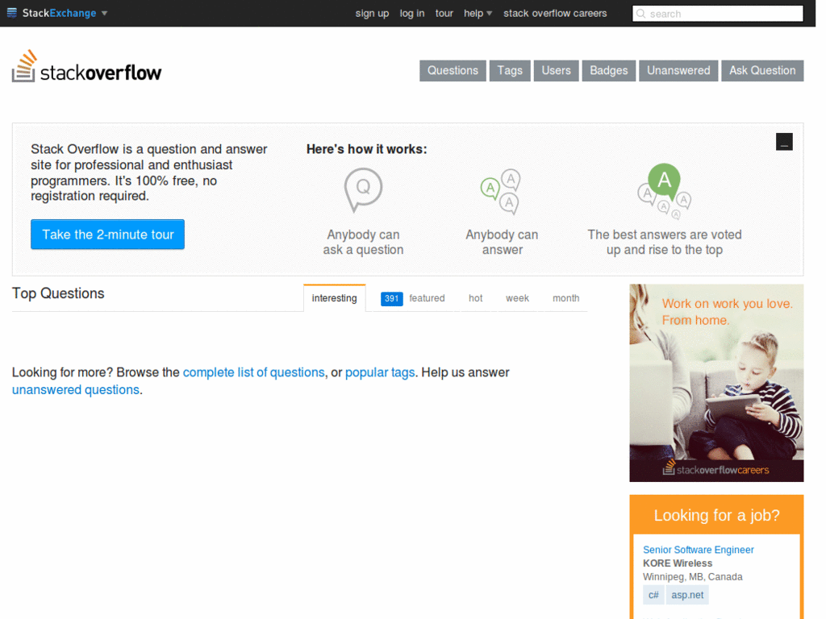This screenshot has width=826, height=619.
Task: Minimize the intro banner with dark button
Action: (x=784, y=142)
